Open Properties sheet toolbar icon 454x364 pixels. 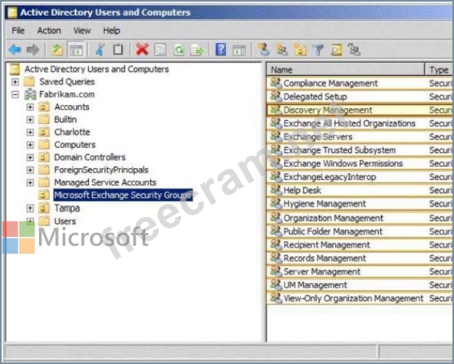pos(160,50)
